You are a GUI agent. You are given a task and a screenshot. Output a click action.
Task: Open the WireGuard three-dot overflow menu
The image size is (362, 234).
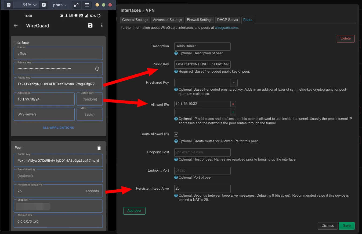pos(102,26)
